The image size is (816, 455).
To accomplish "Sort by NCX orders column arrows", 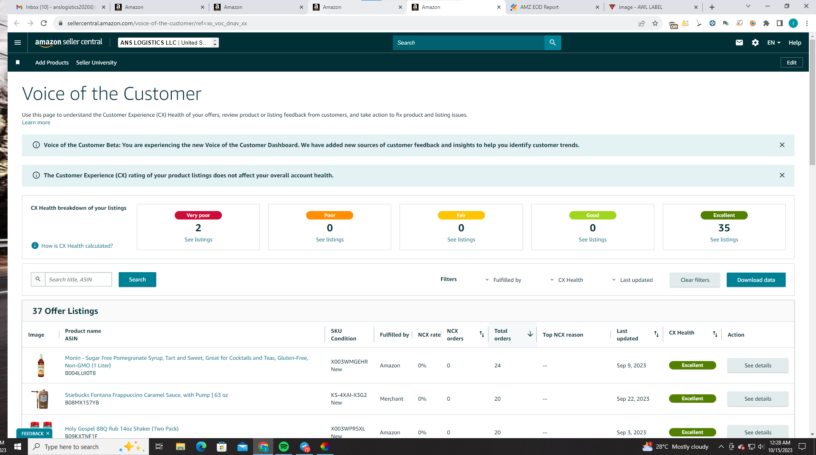I will (482, 334).
